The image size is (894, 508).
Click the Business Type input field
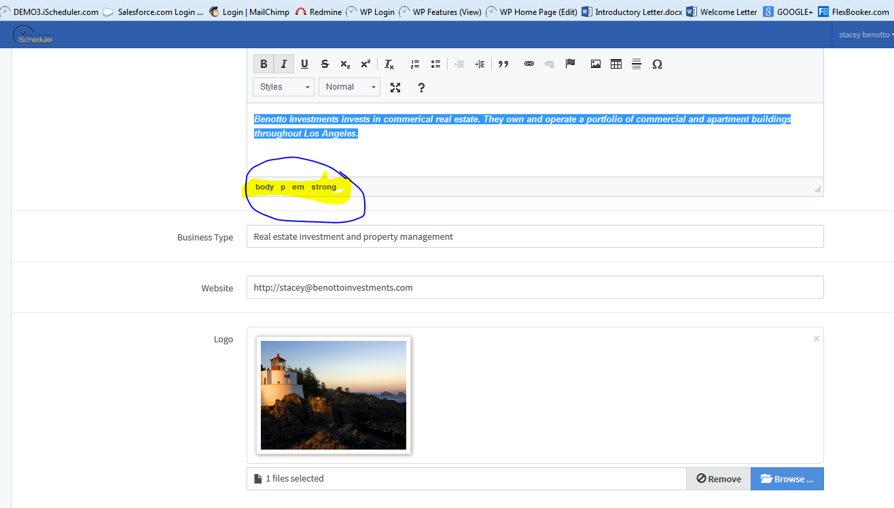pyautogui.click(x=535, y=236)
